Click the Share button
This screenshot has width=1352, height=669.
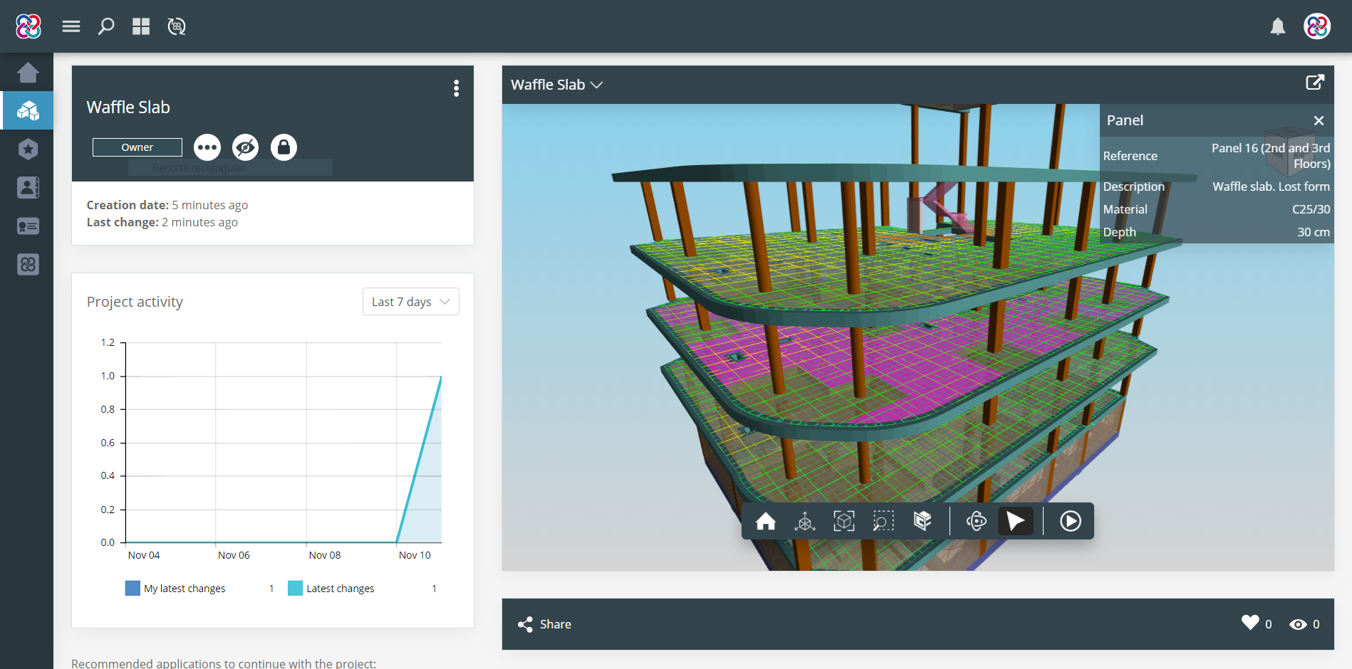[x=545, y=624]
